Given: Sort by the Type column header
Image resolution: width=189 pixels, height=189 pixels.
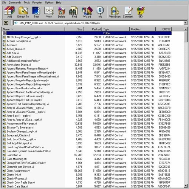Looking at the screenshot, I should tap(116, 29).
